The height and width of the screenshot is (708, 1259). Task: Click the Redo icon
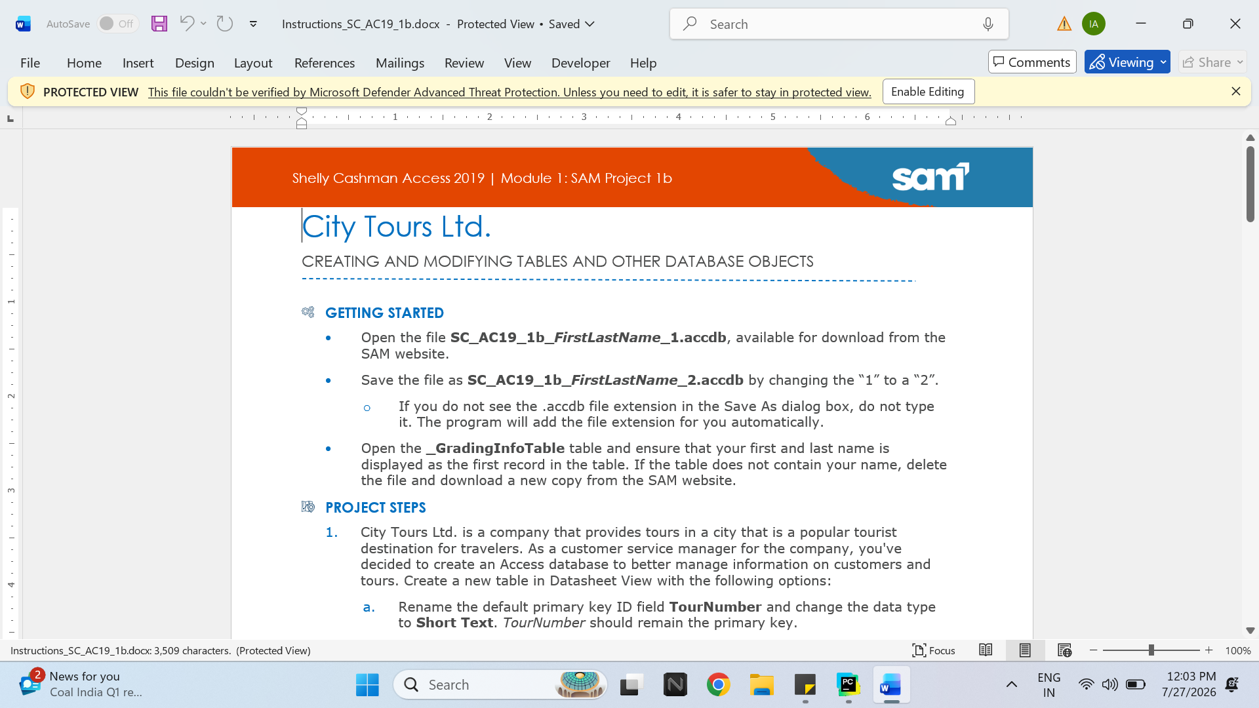(225, 24)
